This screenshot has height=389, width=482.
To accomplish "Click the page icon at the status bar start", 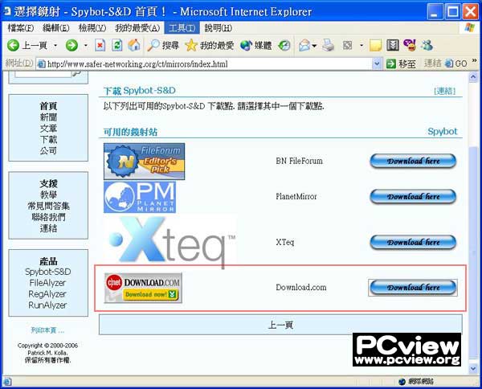I will tap(7, 382).
